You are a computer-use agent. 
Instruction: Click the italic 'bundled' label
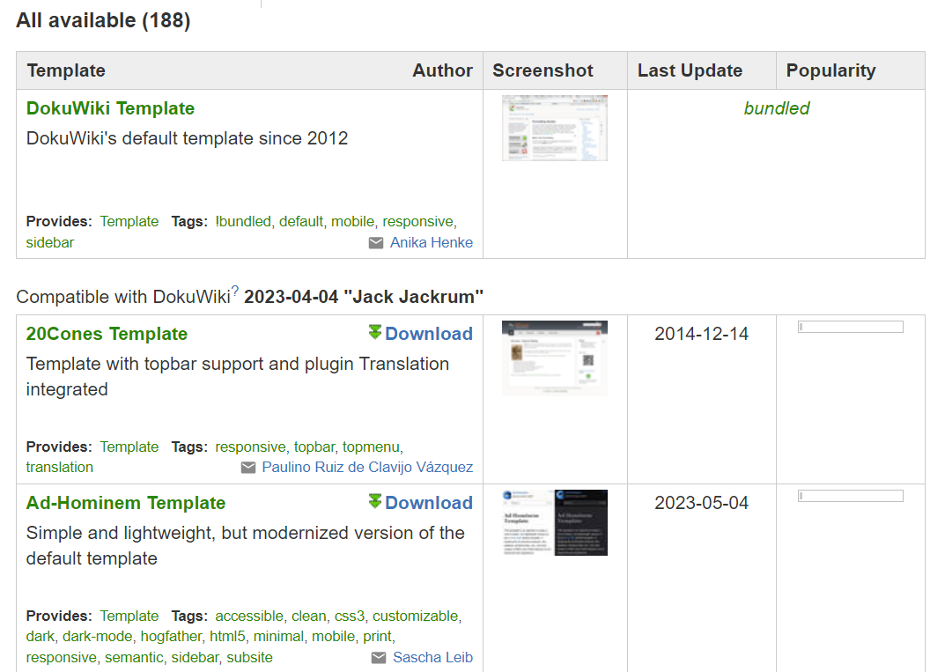point(776,108)
